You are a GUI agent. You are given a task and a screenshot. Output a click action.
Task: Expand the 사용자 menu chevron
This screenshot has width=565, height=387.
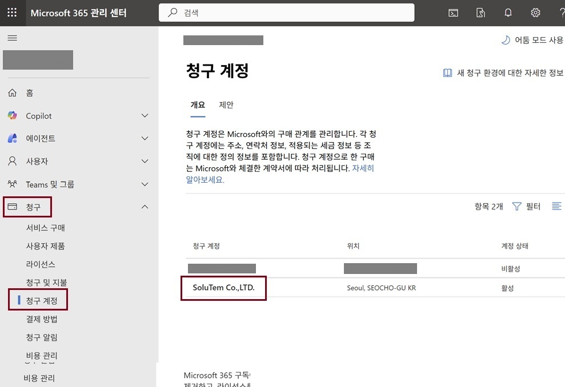click(x=145, y=161)
